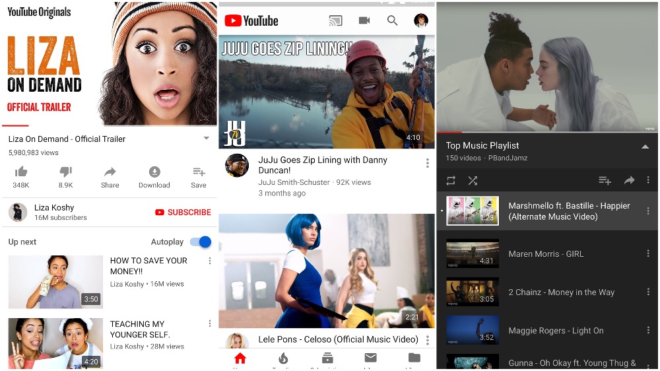Screen dimensions: 660x371
Task: Save video to playlist icon
Action: [199, 172]
